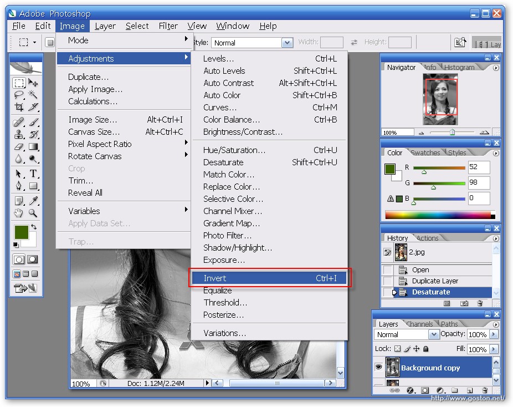Select the Zoom tool in toolbox
The image size is (513, 407).
pos(33,213)
